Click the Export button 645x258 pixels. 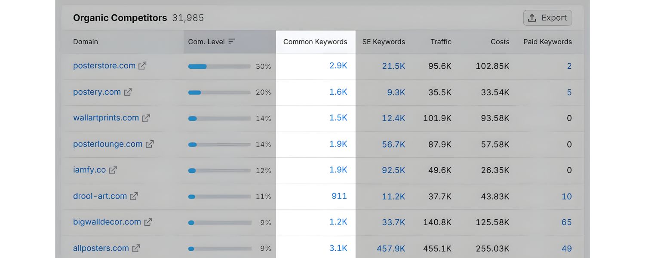coord(547,18)
